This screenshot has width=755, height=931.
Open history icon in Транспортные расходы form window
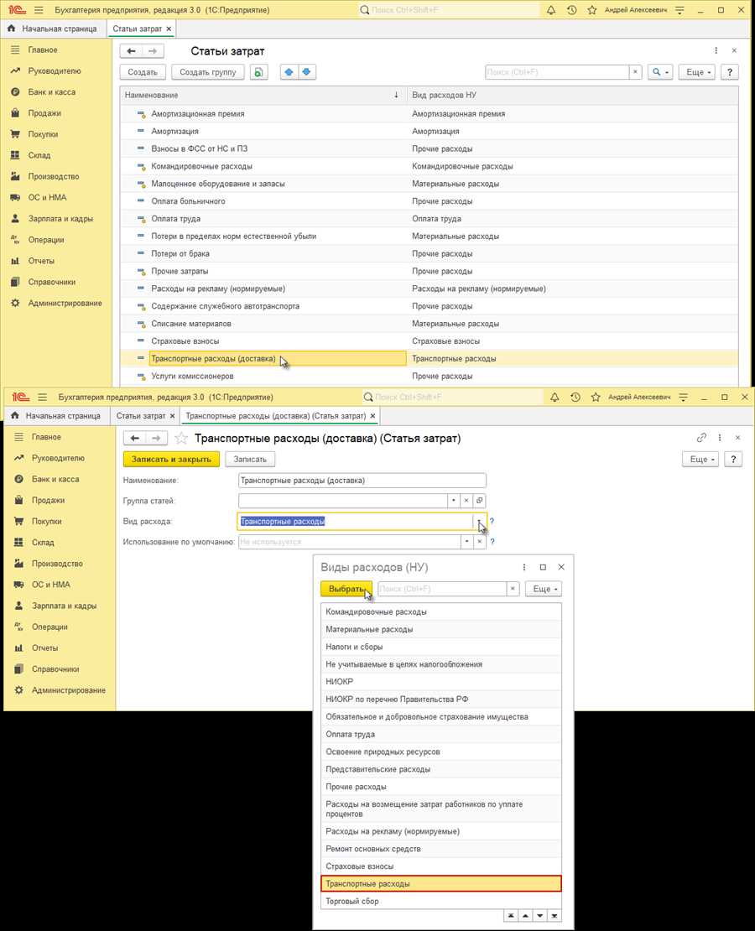coord(575,398)
